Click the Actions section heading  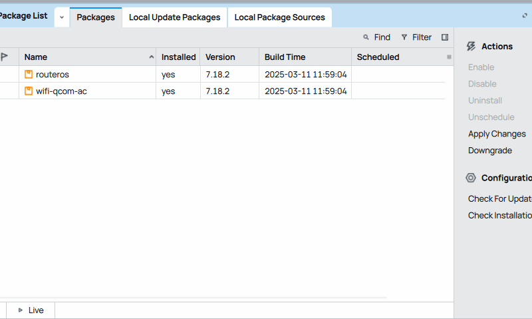tap(497, 46)
